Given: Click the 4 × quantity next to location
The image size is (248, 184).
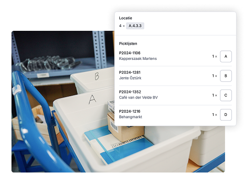Looking at the screenshot, I should tap(122, 26).
